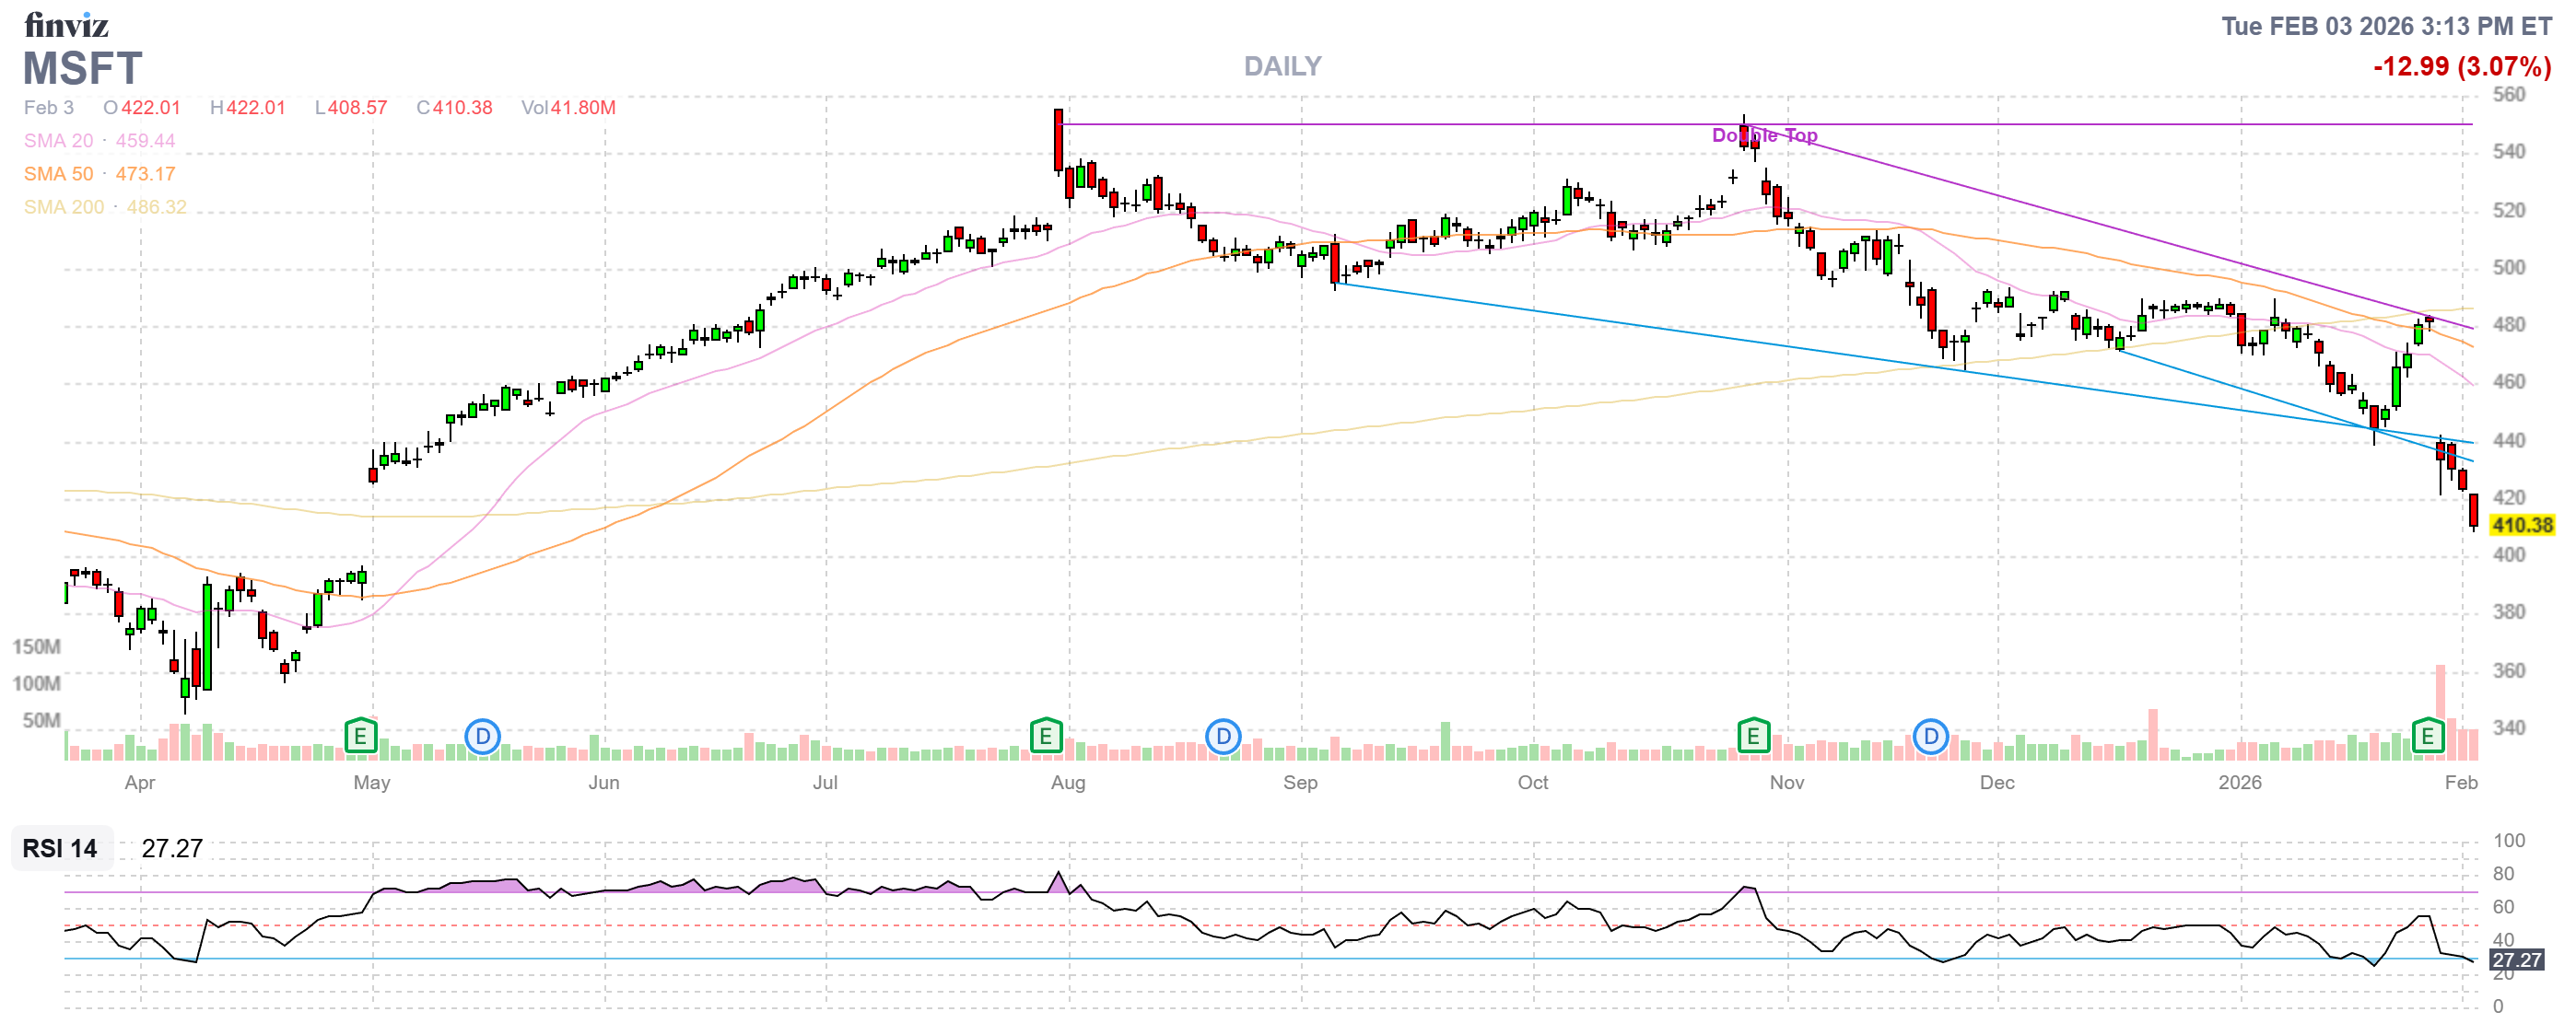Click the MSFT ticker symbol
The height and width of the screenshot is (1035, 2576).
pyautogui.click(x=82, y=69)
